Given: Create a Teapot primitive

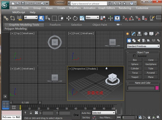Looking at the screenshot, I should point(135,77).
